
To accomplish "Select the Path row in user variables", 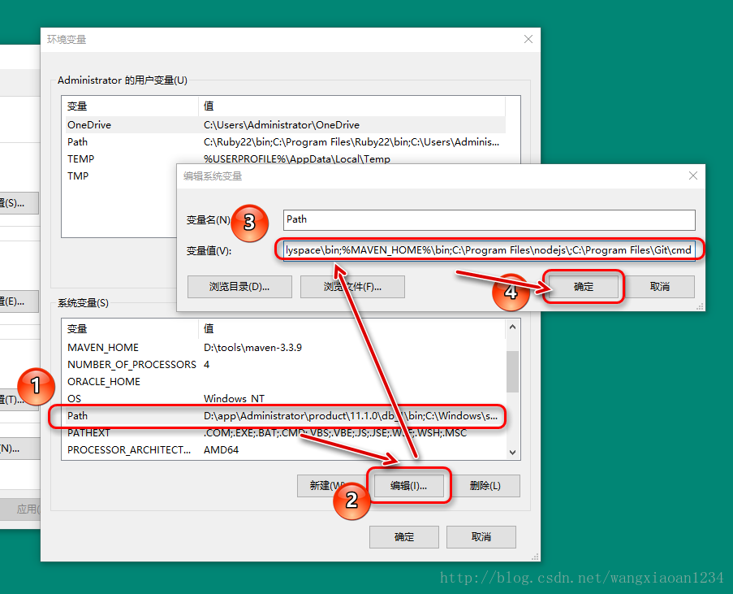I will [x=284, y=142].
